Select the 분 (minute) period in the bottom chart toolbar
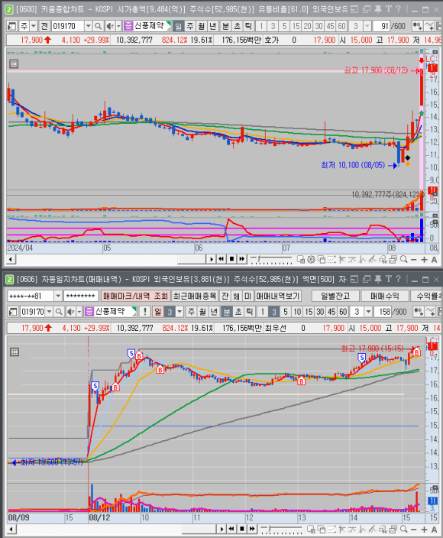 point(227,312)
